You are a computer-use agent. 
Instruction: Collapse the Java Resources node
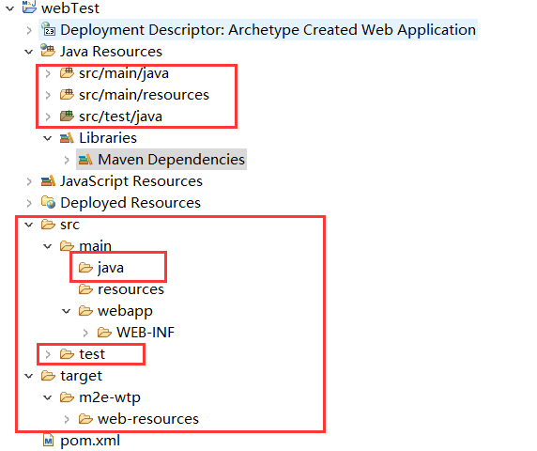pyautogui.click(x=29, y=52)
